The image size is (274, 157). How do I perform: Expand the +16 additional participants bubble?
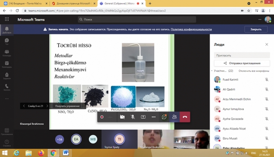pos(59,139)
